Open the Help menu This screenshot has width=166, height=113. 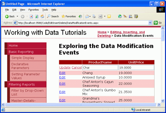coord(54,10)
